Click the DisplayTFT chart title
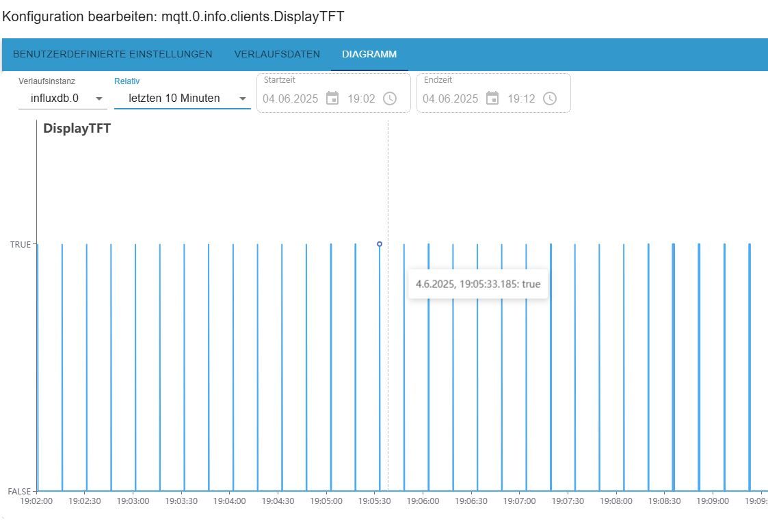Image resolution: width=768 pixels, height=530 pixels. 77,129
